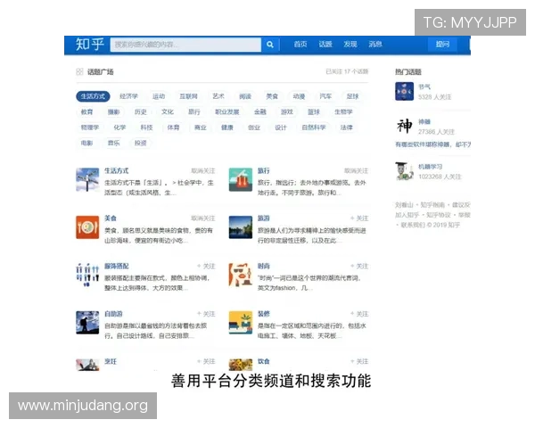Select the 动漫 category tag
Screen dimensions: 535x428
299,96
